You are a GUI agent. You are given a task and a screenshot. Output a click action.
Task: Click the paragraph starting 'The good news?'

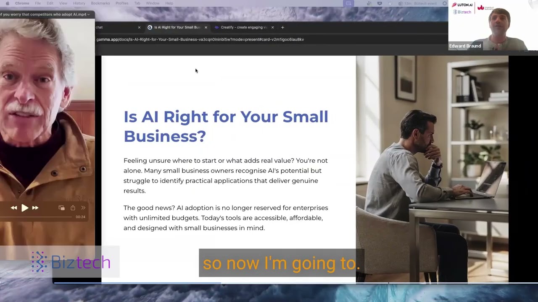pos(226,218)
